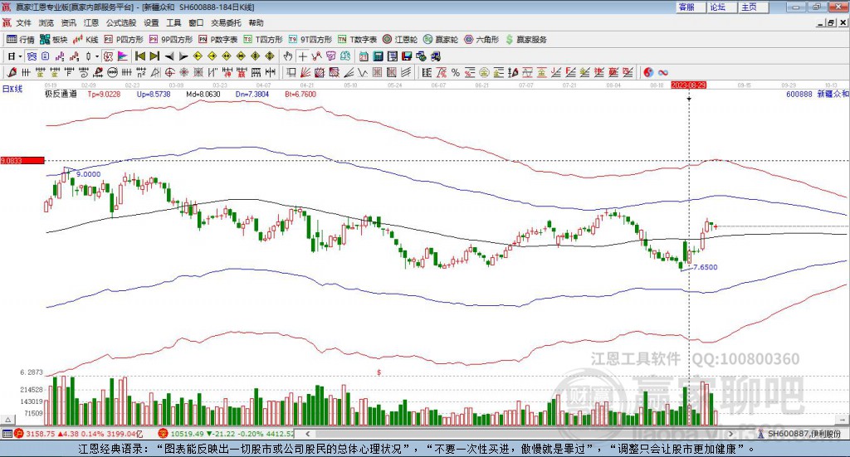850x457 pixels.
Task: Open the 江恩 menu
Action: [90, 22]
